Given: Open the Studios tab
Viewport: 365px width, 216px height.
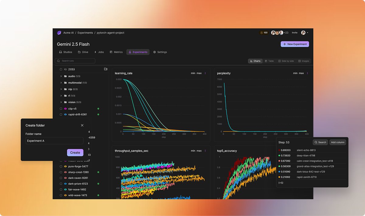Looking at the screenshot, I should (x=65, y=52).
